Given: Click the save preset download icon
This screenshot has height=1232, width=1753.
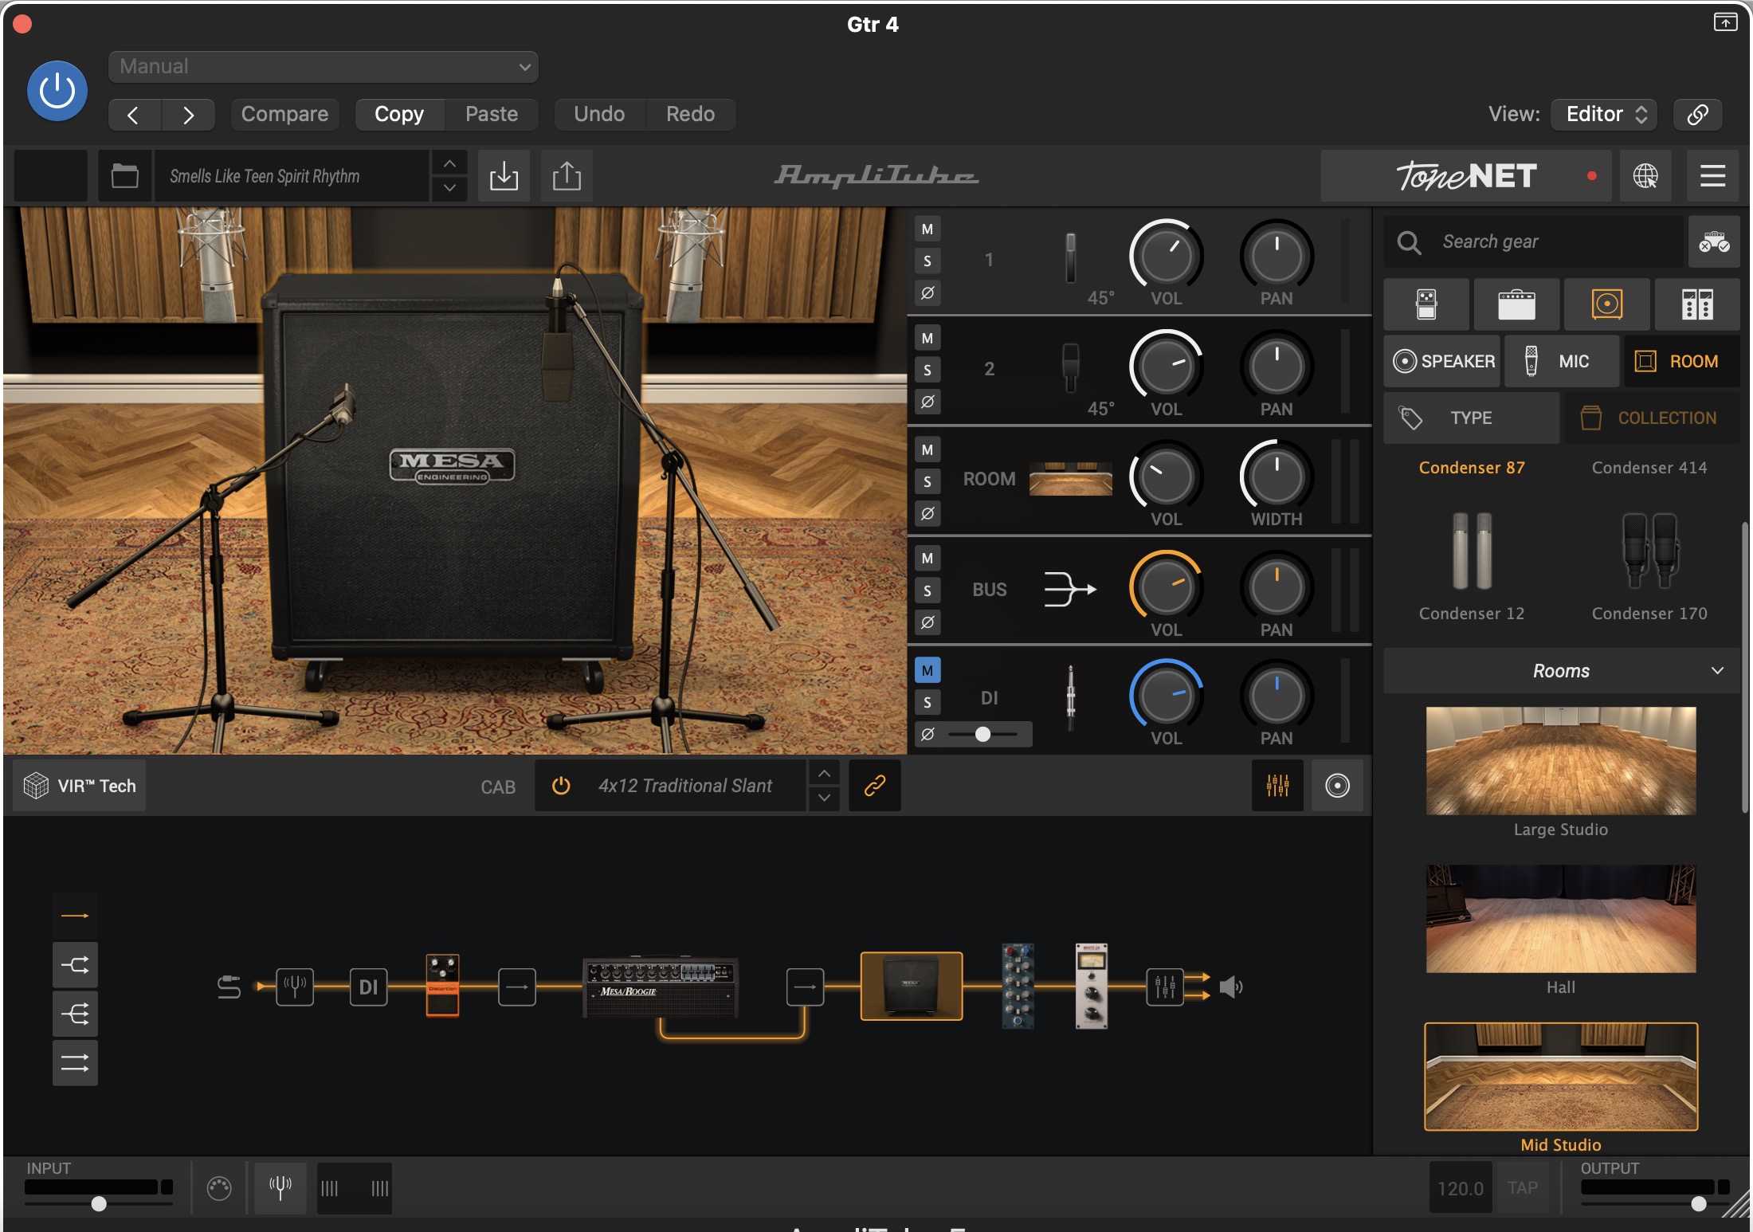Looking at the screenshot, I should (504, 176).
